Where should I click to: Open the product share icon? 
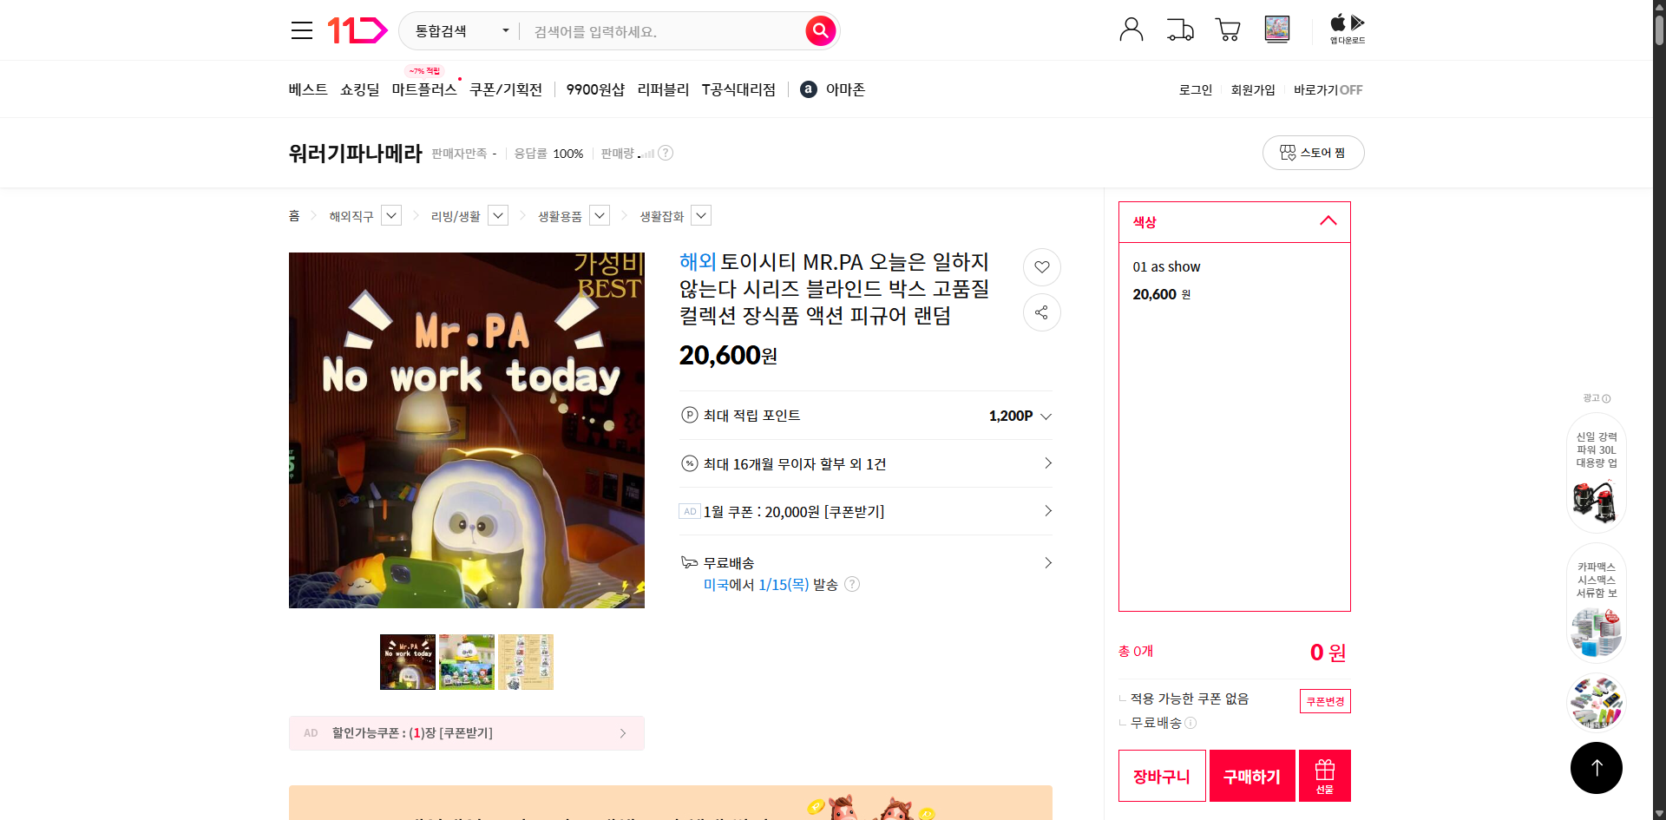1041,312
